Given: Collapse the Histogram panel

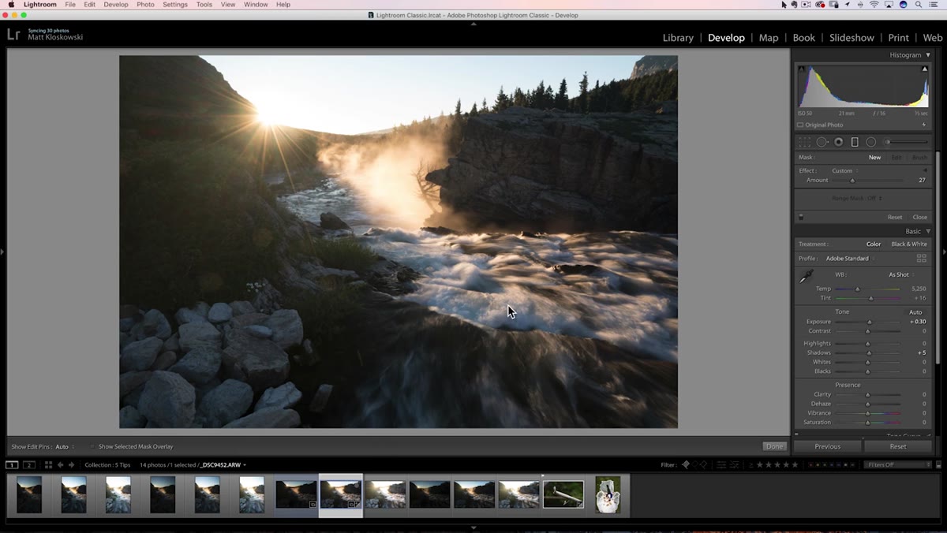Looking at the screenshot, I should click(x=928, y=55).
